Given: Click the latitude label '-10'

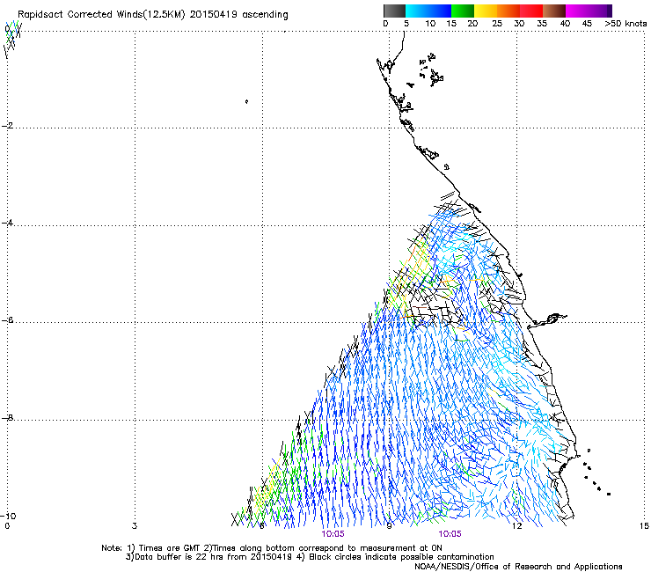Looking at the screenshot, I should click(x=8, y=516).
